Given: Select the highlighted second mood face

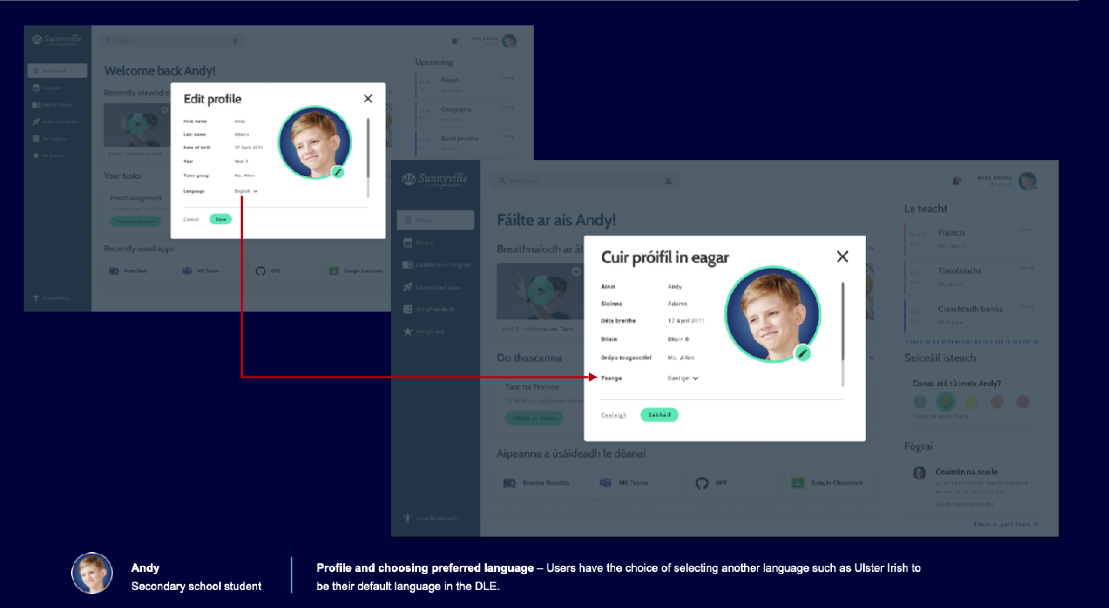Looking at the screenshot, I should coord(946,401).
